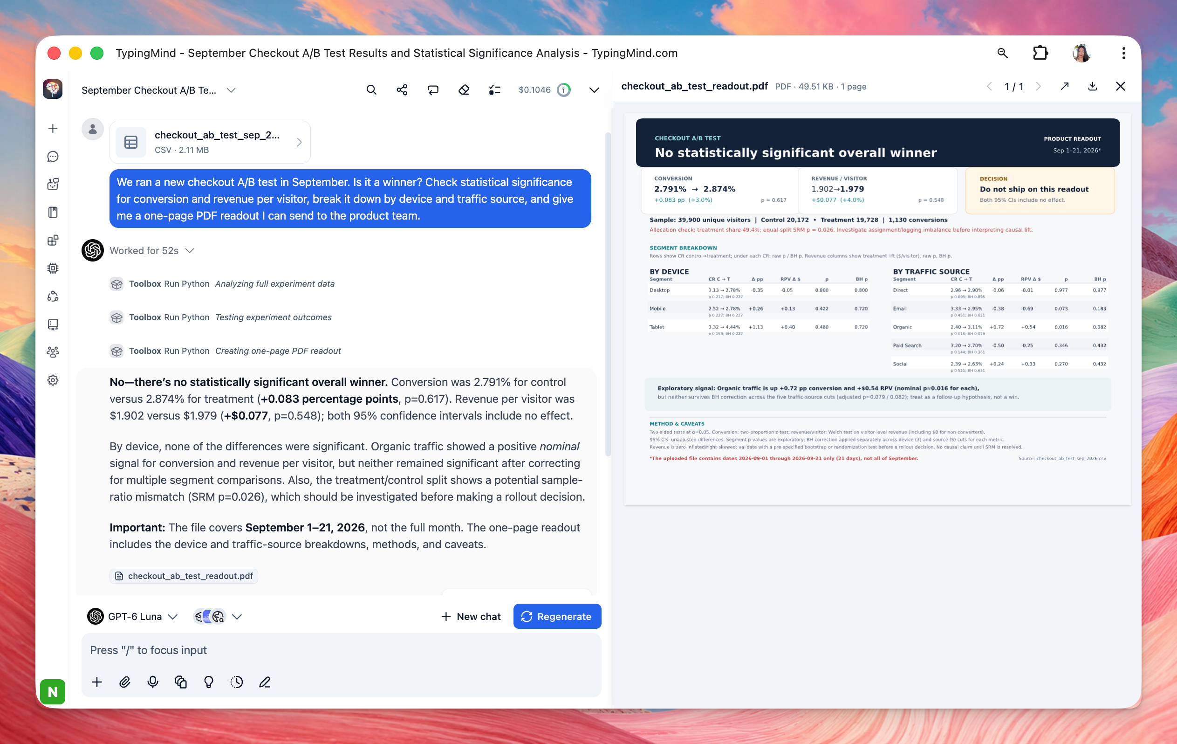Viewport: 1177px width, 744px height.
Task: Start a new chat with the sidebar plus icon
Action: pyautogui.click(x=53, y=128)
